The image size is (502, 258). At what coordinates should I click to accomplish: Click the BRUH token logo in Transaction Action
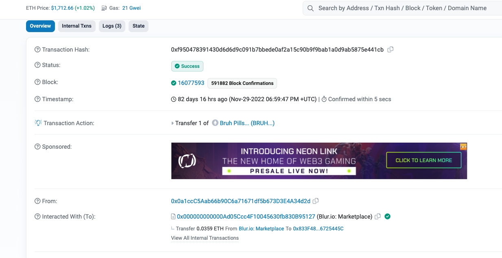pos(215,123)
